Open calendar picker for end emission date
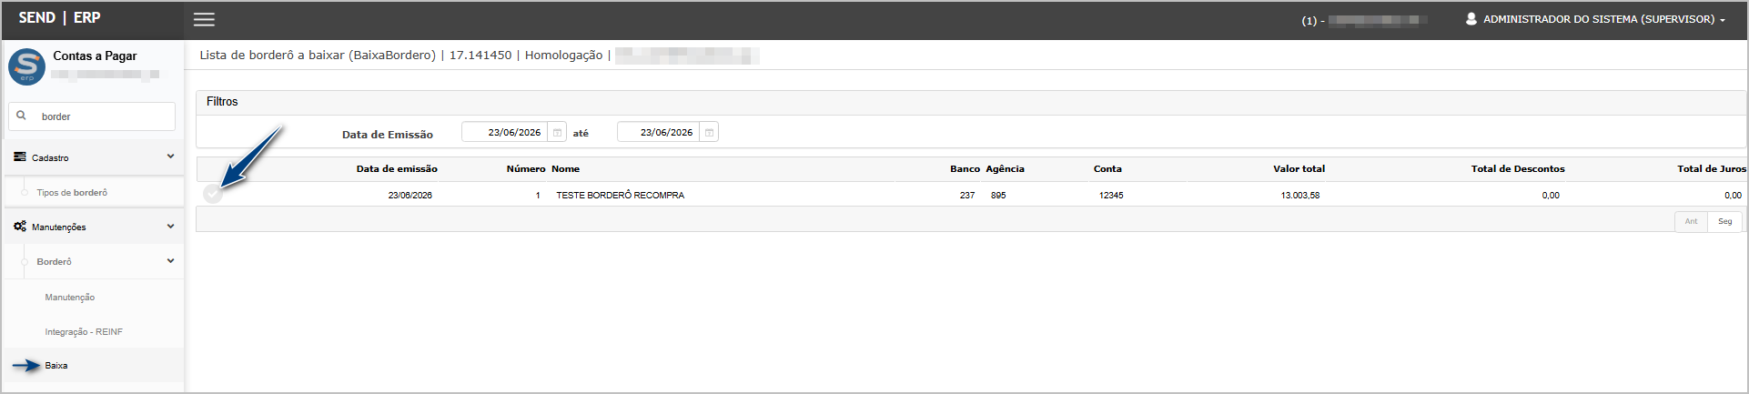The height and width of the screenshot is (394, 1749). tap(709, 133)
